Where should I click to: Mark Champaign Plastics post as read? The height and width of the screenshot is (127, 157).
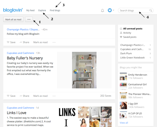tap(40, 42)
